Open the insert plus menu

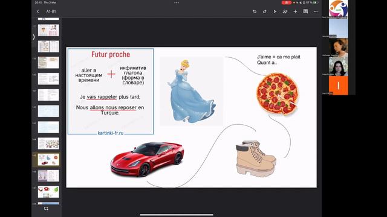point(295,11)
